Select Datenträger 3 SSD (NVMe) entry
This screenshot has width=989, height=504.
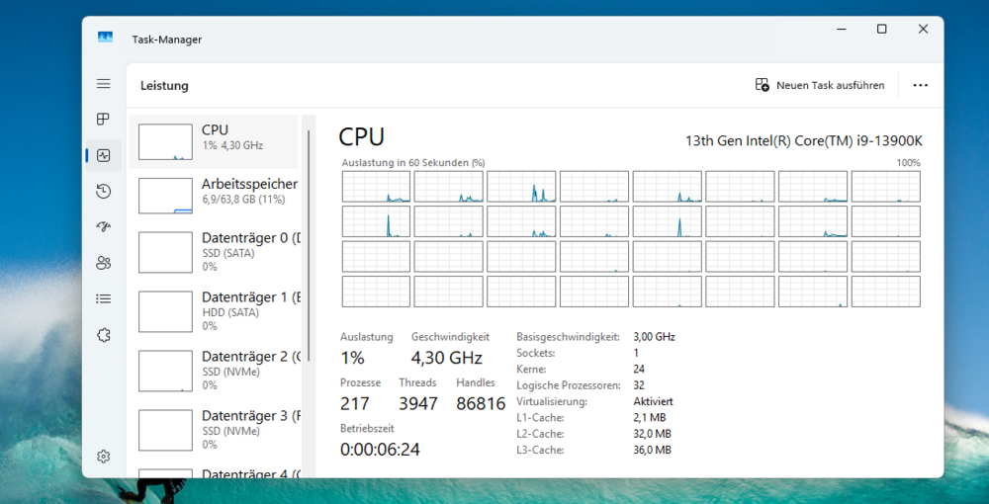pyautogui.click(x=214, y=430)
